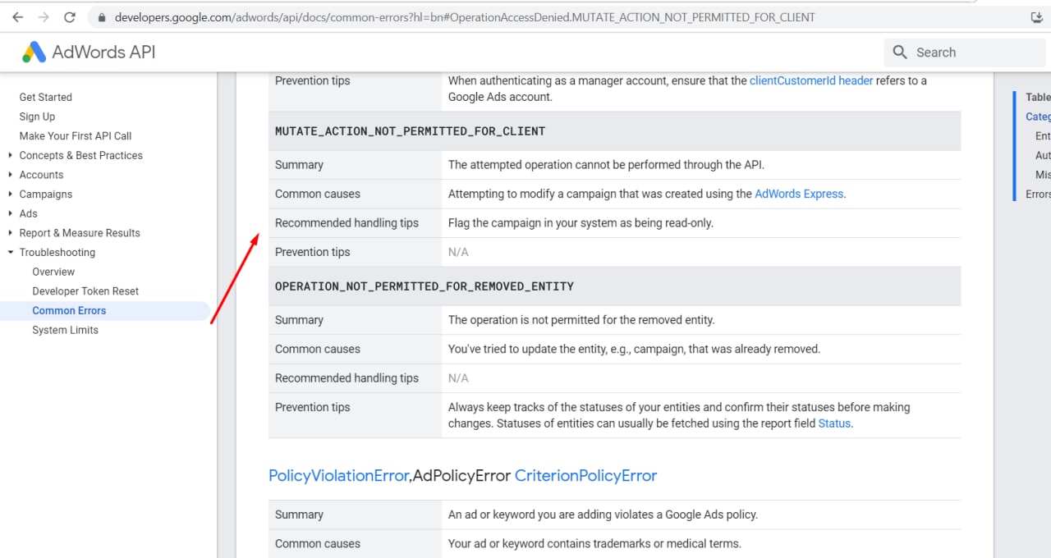
Task: Follow the clientCustomerId header link
Action: click(811, 80)
